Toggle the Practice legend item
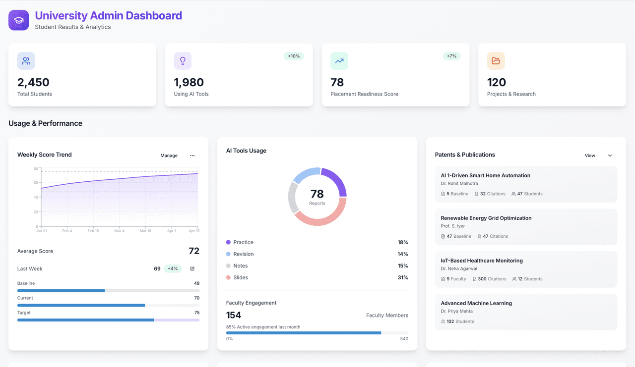The height and width of the screenshot is (367, 635). 240,242
